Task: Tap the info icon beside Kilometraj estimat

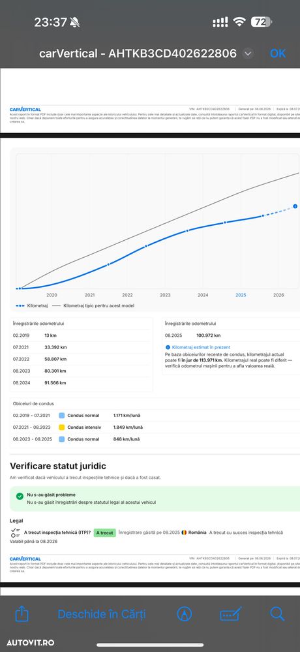Action: pyautogui.click(x=168, y=347)
